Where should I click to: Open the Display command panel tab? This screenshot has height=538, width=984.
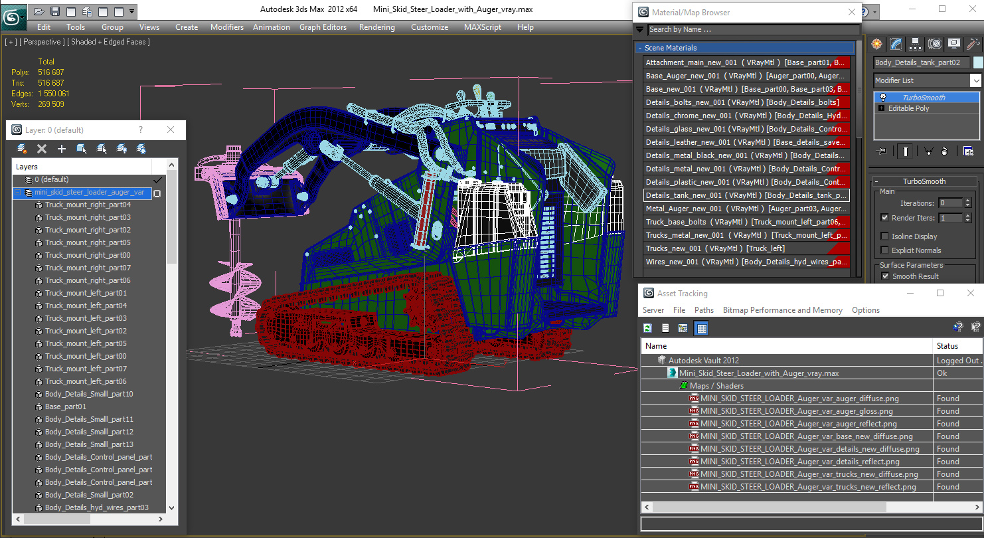(x=954, y=44)
